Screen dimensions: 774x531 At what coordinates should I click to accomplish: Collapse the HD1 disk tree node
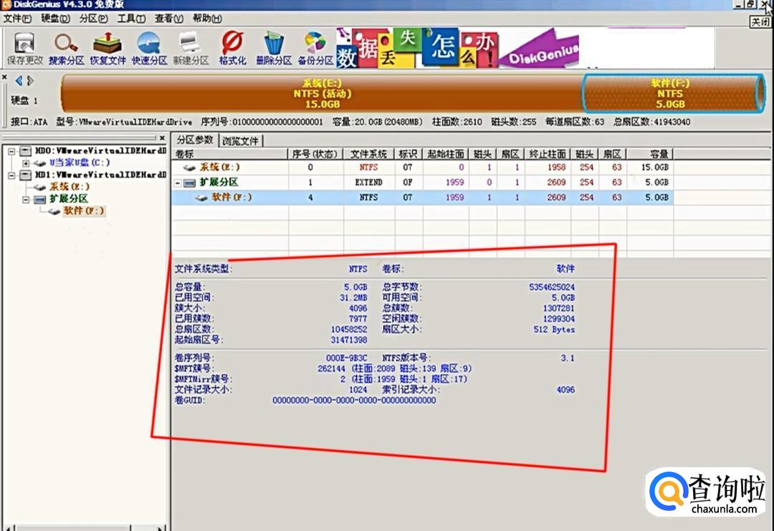point(12,175)
